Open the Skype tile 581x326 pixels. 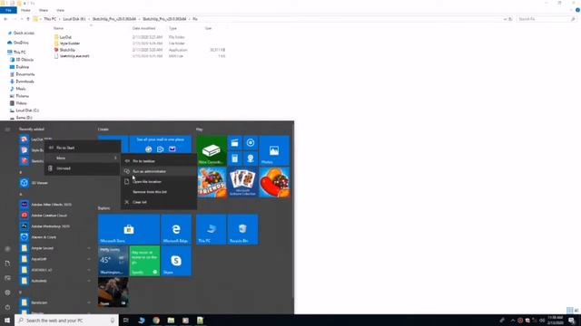tap(176, 261)
